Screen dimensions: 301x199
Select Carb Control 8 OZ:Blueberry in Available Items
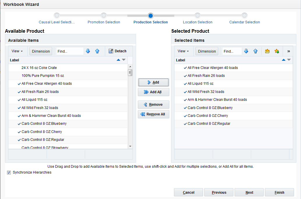click(x=68, y=124)
